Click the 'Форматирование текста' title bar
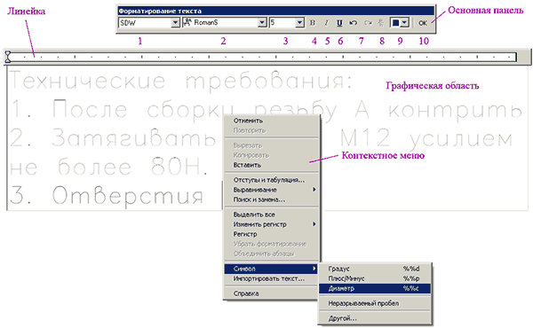Image resolution: width=533 pixels, height=328 pixels. [275, 11]
